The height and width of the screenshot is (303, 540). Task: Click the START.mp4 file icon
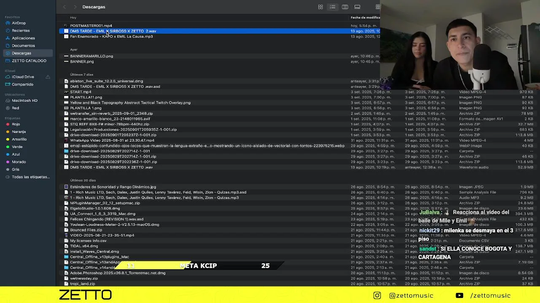pyautogui.click(x=66, y=92)
